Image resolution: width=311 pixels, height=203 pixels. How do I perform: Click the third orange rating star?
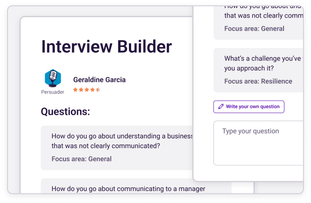[87, 90]
